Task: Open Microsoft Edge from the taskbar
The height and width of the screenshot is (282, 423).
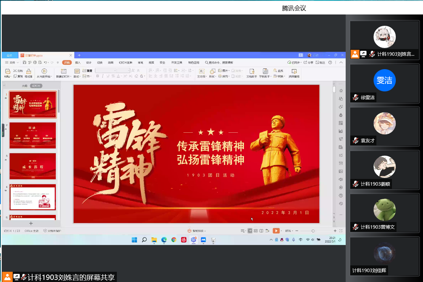Action: 164,240
